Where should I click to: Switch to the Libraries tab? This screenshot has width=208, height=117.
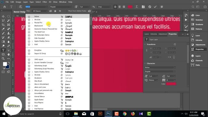(x=154, y=34)
